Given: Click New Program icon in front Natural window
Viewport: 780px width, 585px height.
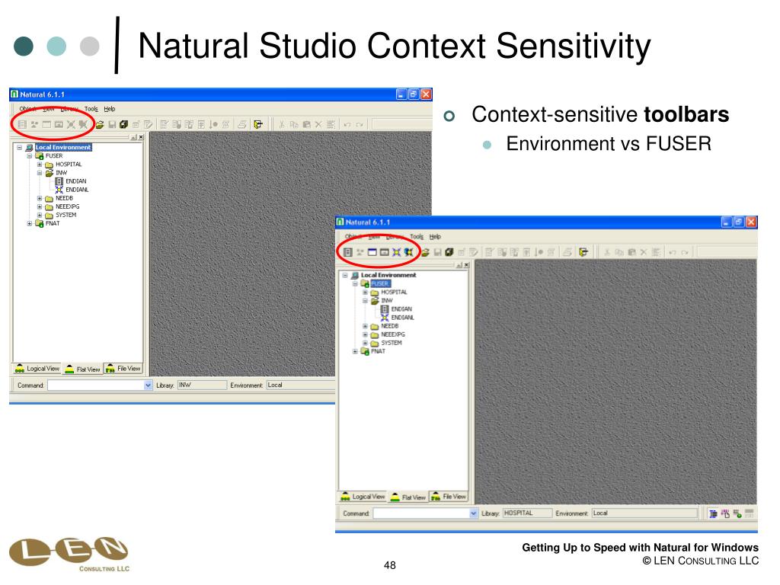Looking at the screenshot, I should point(348,252).
